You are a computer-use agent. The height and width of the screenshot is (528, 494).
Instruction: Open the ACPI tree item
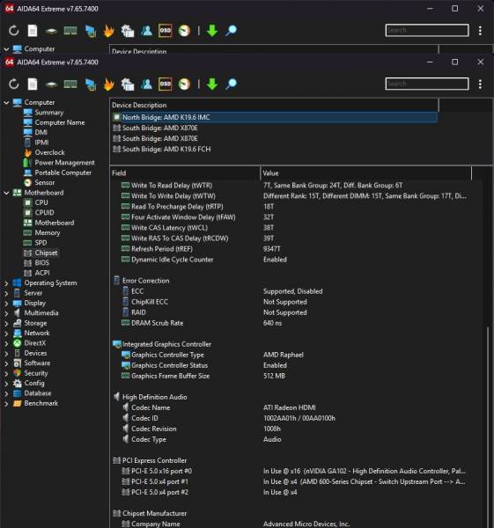(42, 273)
